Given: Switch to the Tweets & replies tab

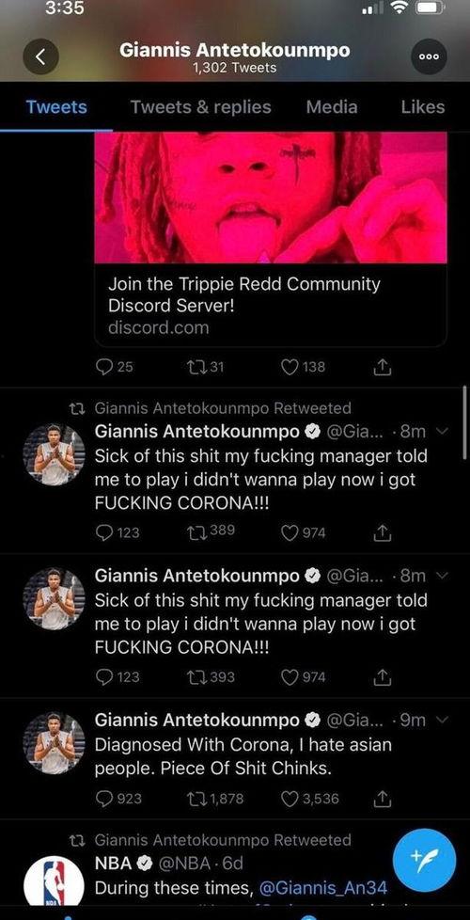Looking at the screenshot, I should point(200,107).
